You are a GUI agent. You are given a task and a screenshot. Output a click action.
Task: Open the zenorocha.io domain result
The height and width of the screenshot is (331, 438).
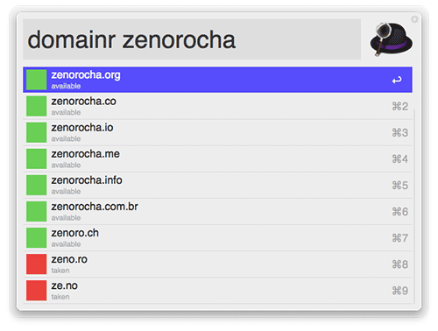click(217, 132)
